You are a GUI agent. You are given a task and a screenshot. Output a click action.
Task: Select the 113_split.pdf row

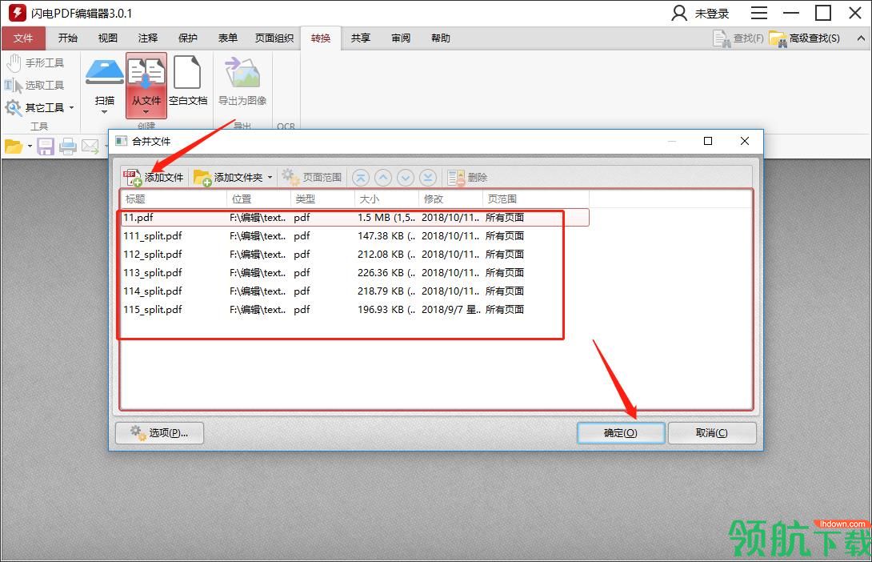355,273
